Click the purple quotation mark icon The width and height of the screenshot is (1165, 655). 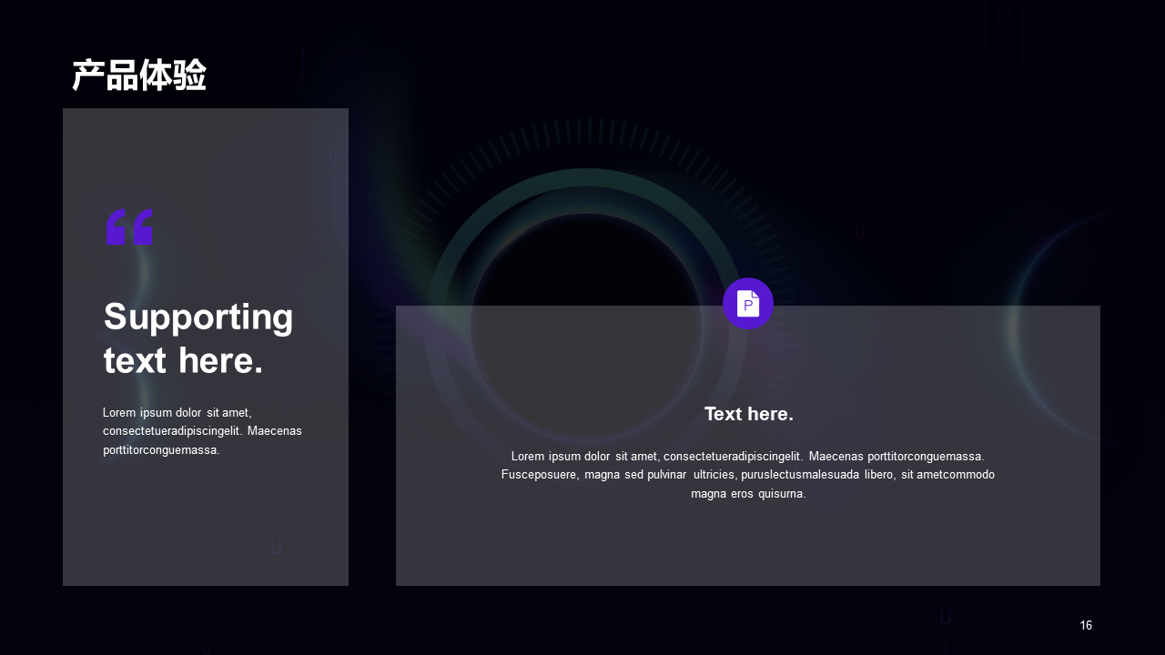click(129, 227)
